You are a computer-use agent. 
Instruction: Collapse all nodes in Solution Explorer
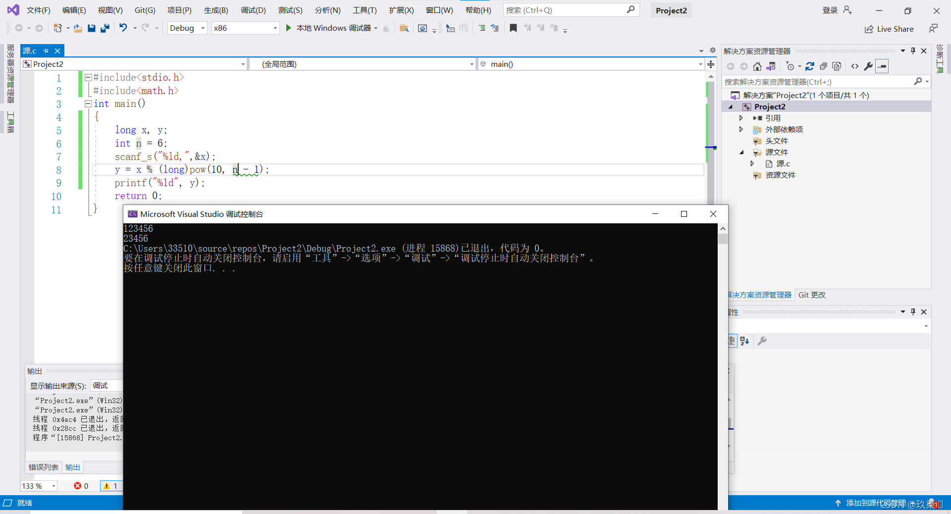point(823,66)
